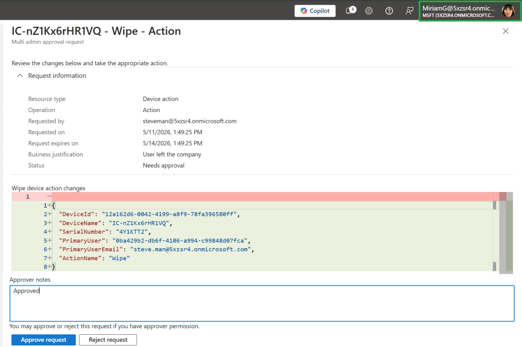This screenshot has width=522, height=347.
Task: Click the feedback person icon
Action: 409,11
